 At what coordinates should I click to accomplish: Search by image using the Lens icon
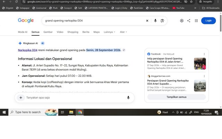pos(162,21)
